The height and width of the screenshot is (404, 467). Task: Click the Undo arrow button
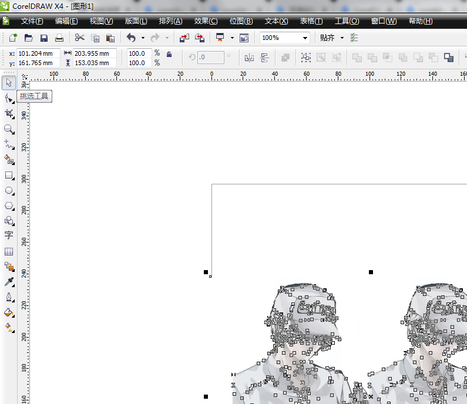tap(131, 38)
